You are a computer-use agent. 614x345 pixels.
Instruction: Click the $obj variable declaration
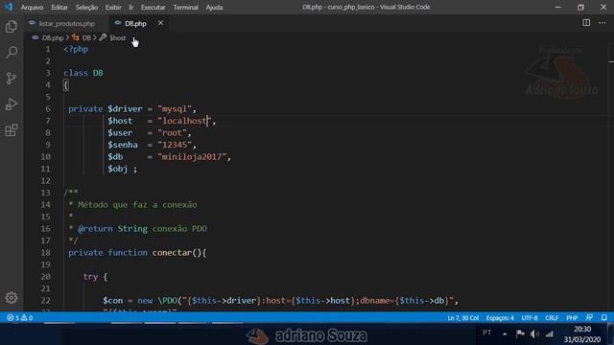click(118, 169)
